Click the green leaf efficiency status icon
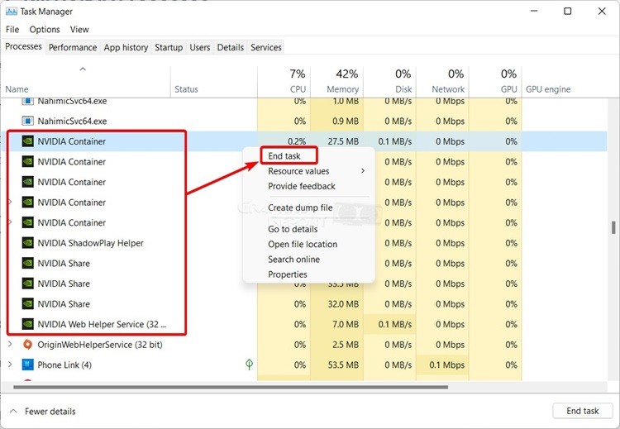The image size is (620, 429). coord(249,365)
